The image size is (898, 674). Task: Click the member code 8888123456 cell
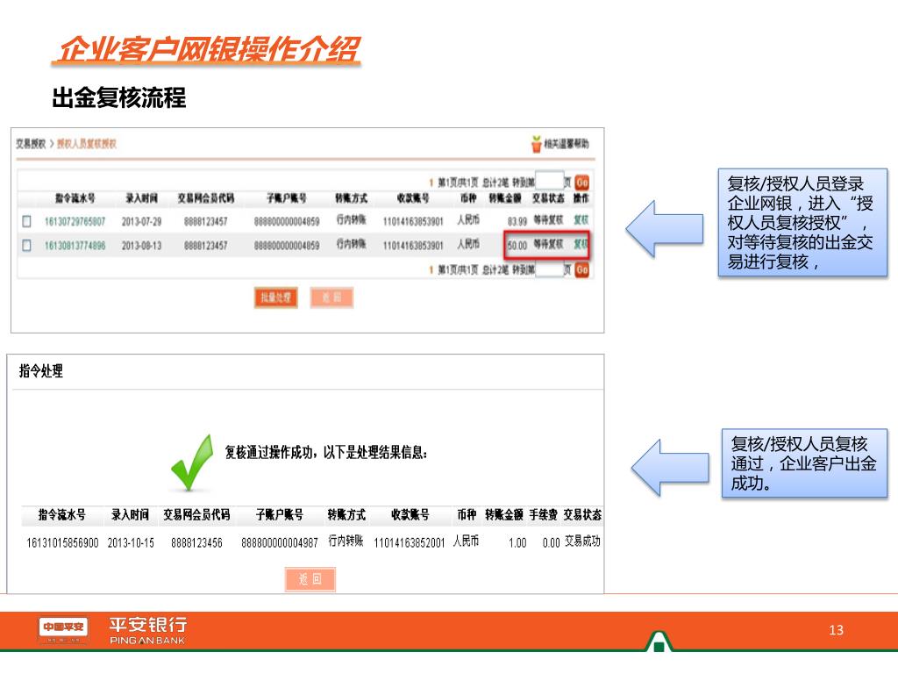click(x=196, y=542)
